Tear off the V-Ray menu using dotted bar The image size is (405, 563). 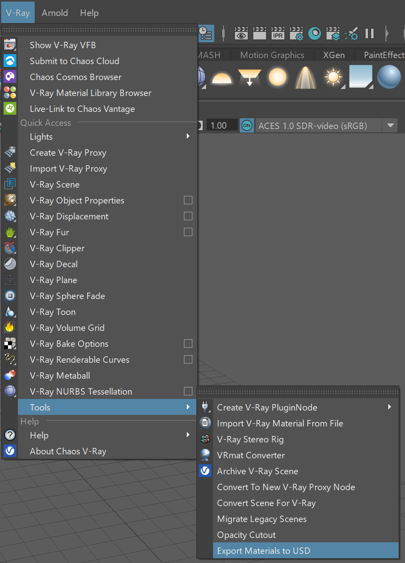tap(100, 29)
